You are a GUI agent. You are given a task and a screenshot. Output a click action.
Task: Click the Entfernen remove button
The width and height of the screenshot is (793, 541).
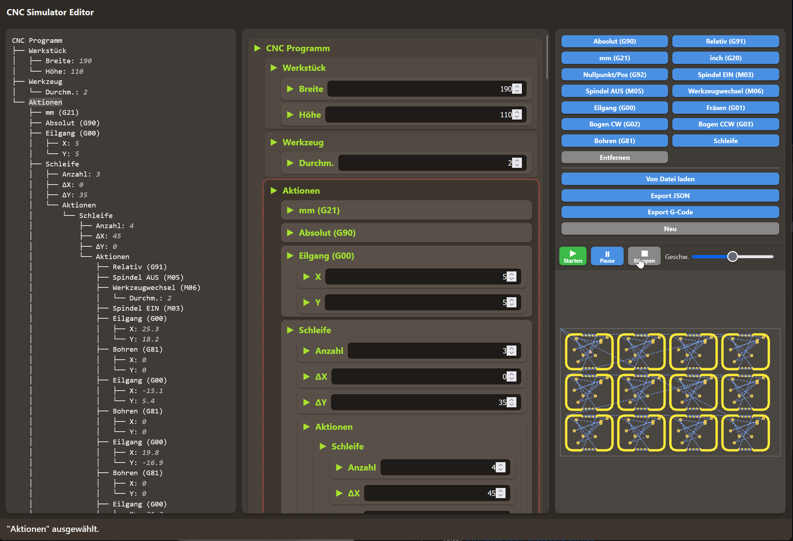pyautogui.click(x=615, y=157)
